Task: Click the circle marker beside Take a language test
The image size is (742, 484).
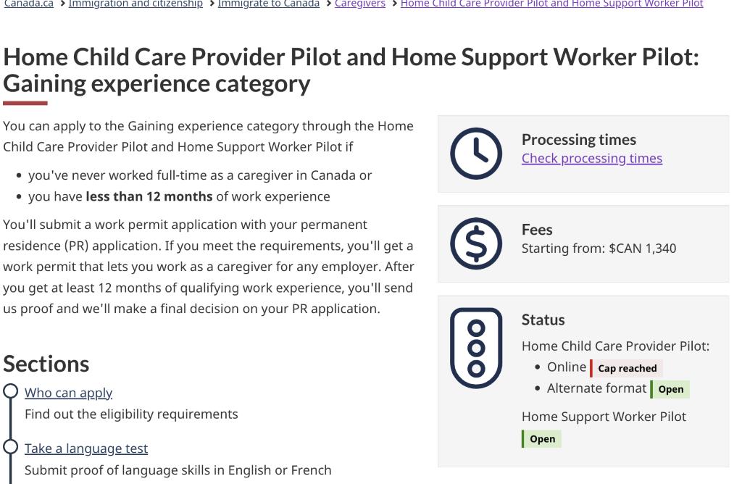Action: [x=11, y=448]
